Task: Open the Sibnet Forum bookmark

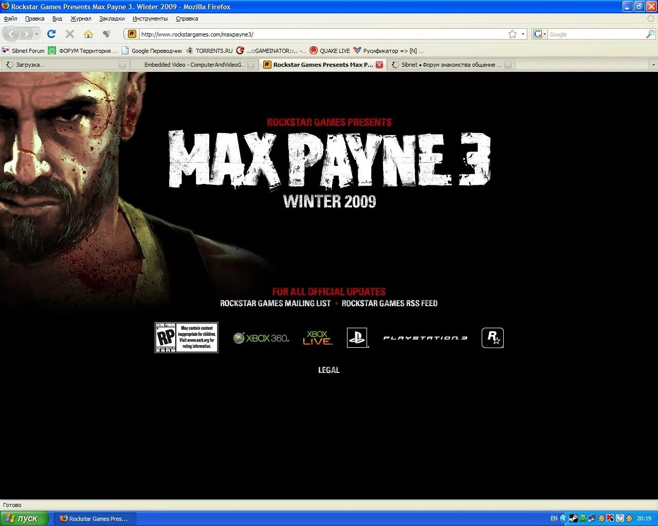Action: (23, 50)
